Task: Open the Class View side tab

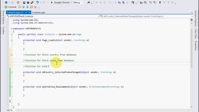Action: (x=196, y=34)
